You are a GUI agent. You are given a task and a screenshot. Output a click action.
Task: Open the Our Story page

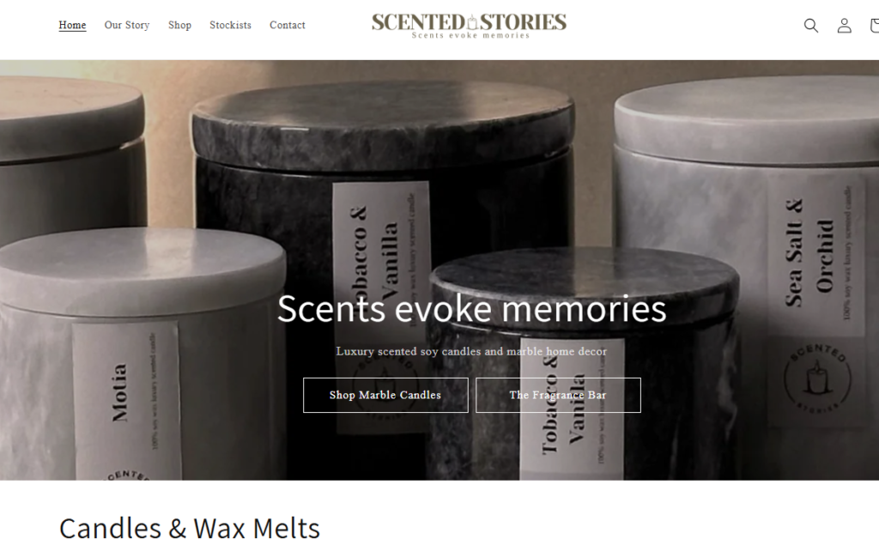point(127,25)
